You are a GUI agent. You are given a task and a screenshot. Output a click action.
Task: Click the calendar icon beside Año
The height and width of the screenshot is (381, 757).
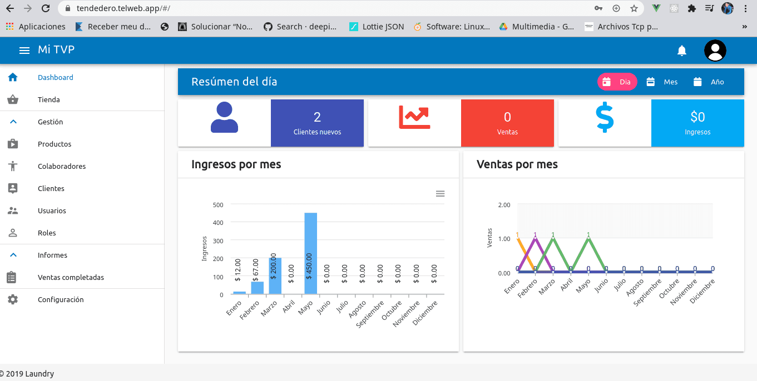point(697,82)
